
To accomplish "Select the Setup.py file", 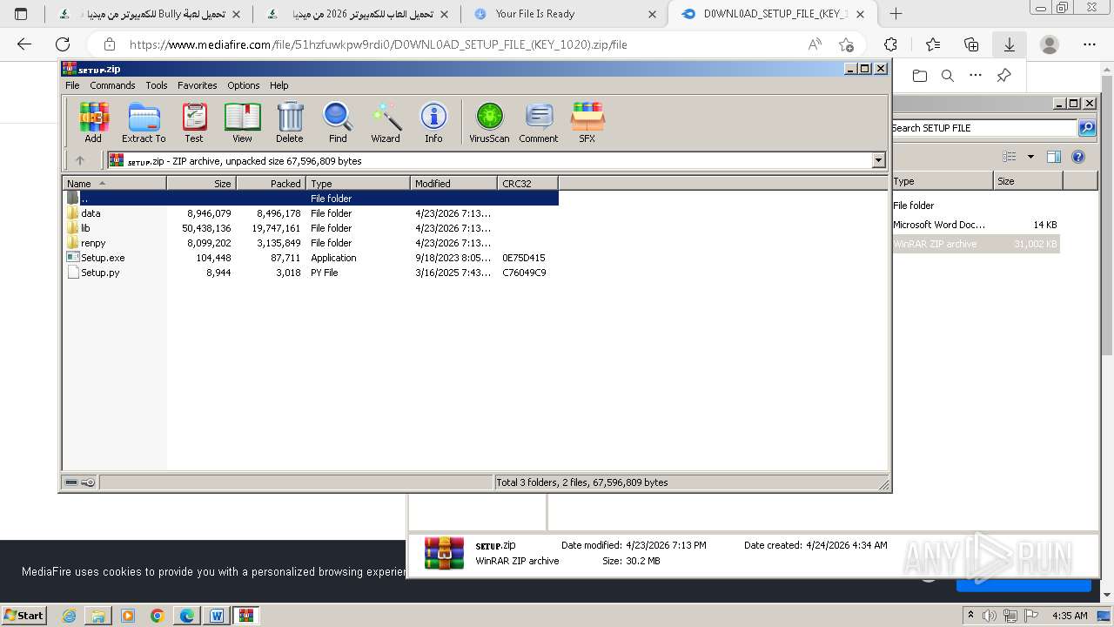I will coord(311,273).
